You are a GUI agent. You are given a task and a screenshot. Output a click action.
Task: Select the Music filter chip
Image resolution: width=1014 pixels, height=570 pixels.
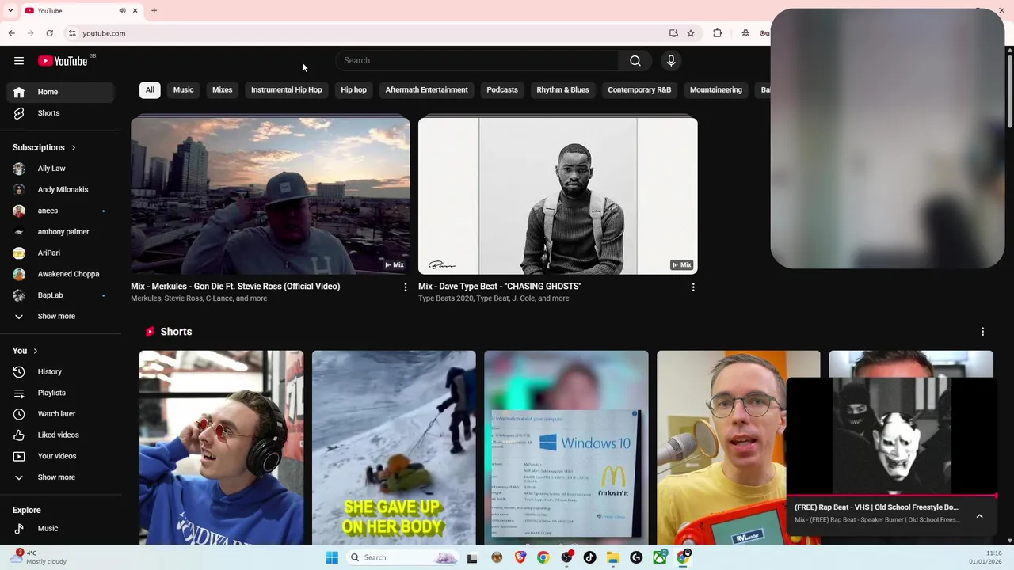[183, 90]
